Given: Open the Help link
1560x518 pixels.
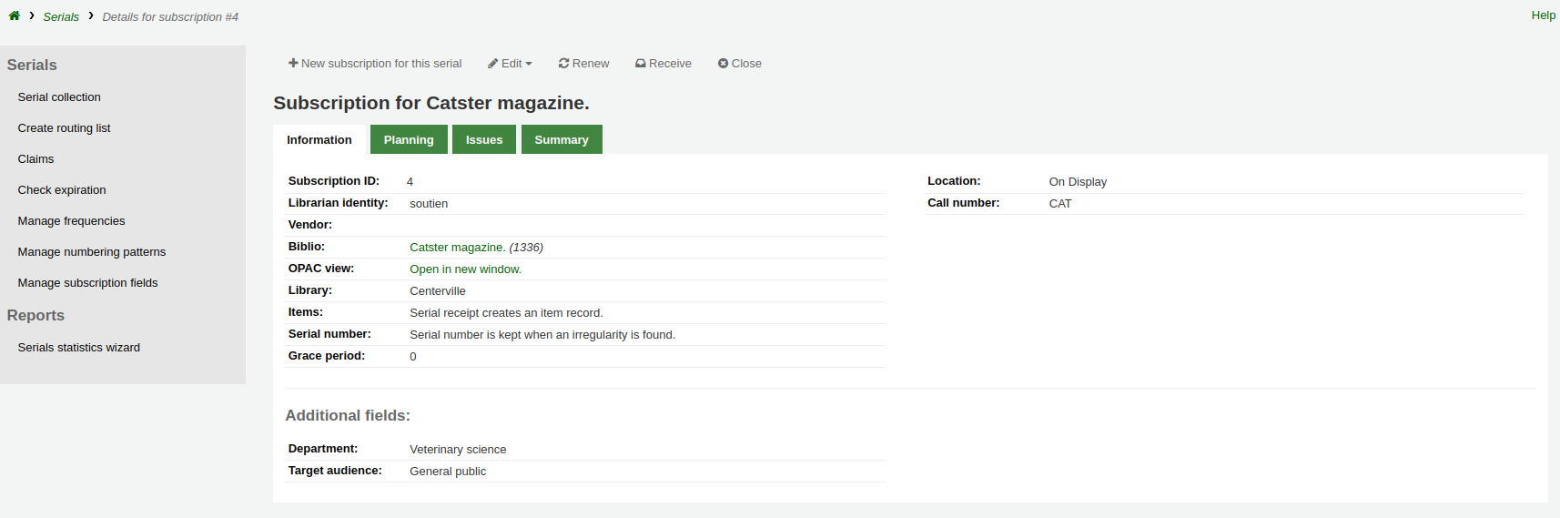Looking at the screenshot, I should [1543, 15].
